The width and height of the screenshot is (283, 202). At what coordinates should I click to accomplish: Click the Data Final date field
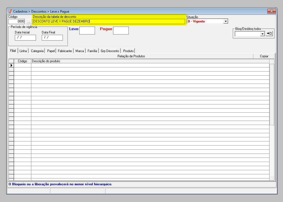52,38
